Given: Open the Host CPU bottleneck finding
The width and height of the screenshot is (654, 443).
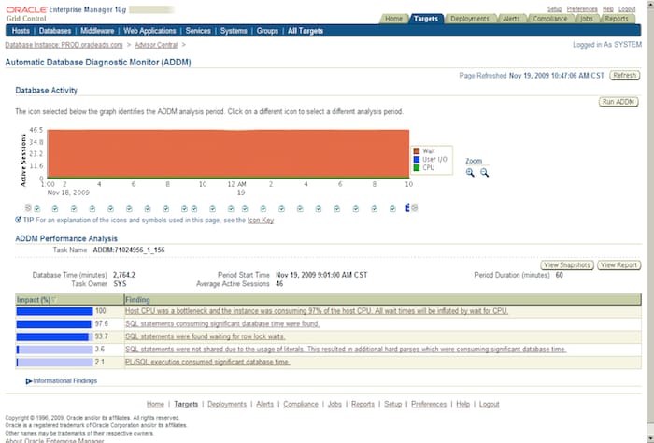Looking at the screenshot, I should (x=317, y=311).
